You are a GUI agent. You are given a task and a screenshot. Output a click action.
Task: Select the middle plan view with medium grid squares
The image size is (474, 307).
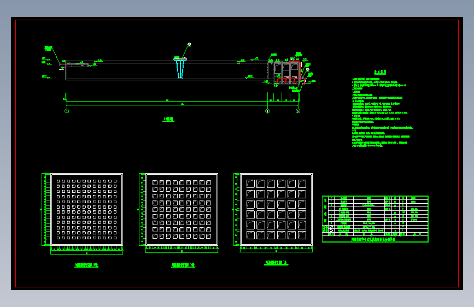pos(182,209)
